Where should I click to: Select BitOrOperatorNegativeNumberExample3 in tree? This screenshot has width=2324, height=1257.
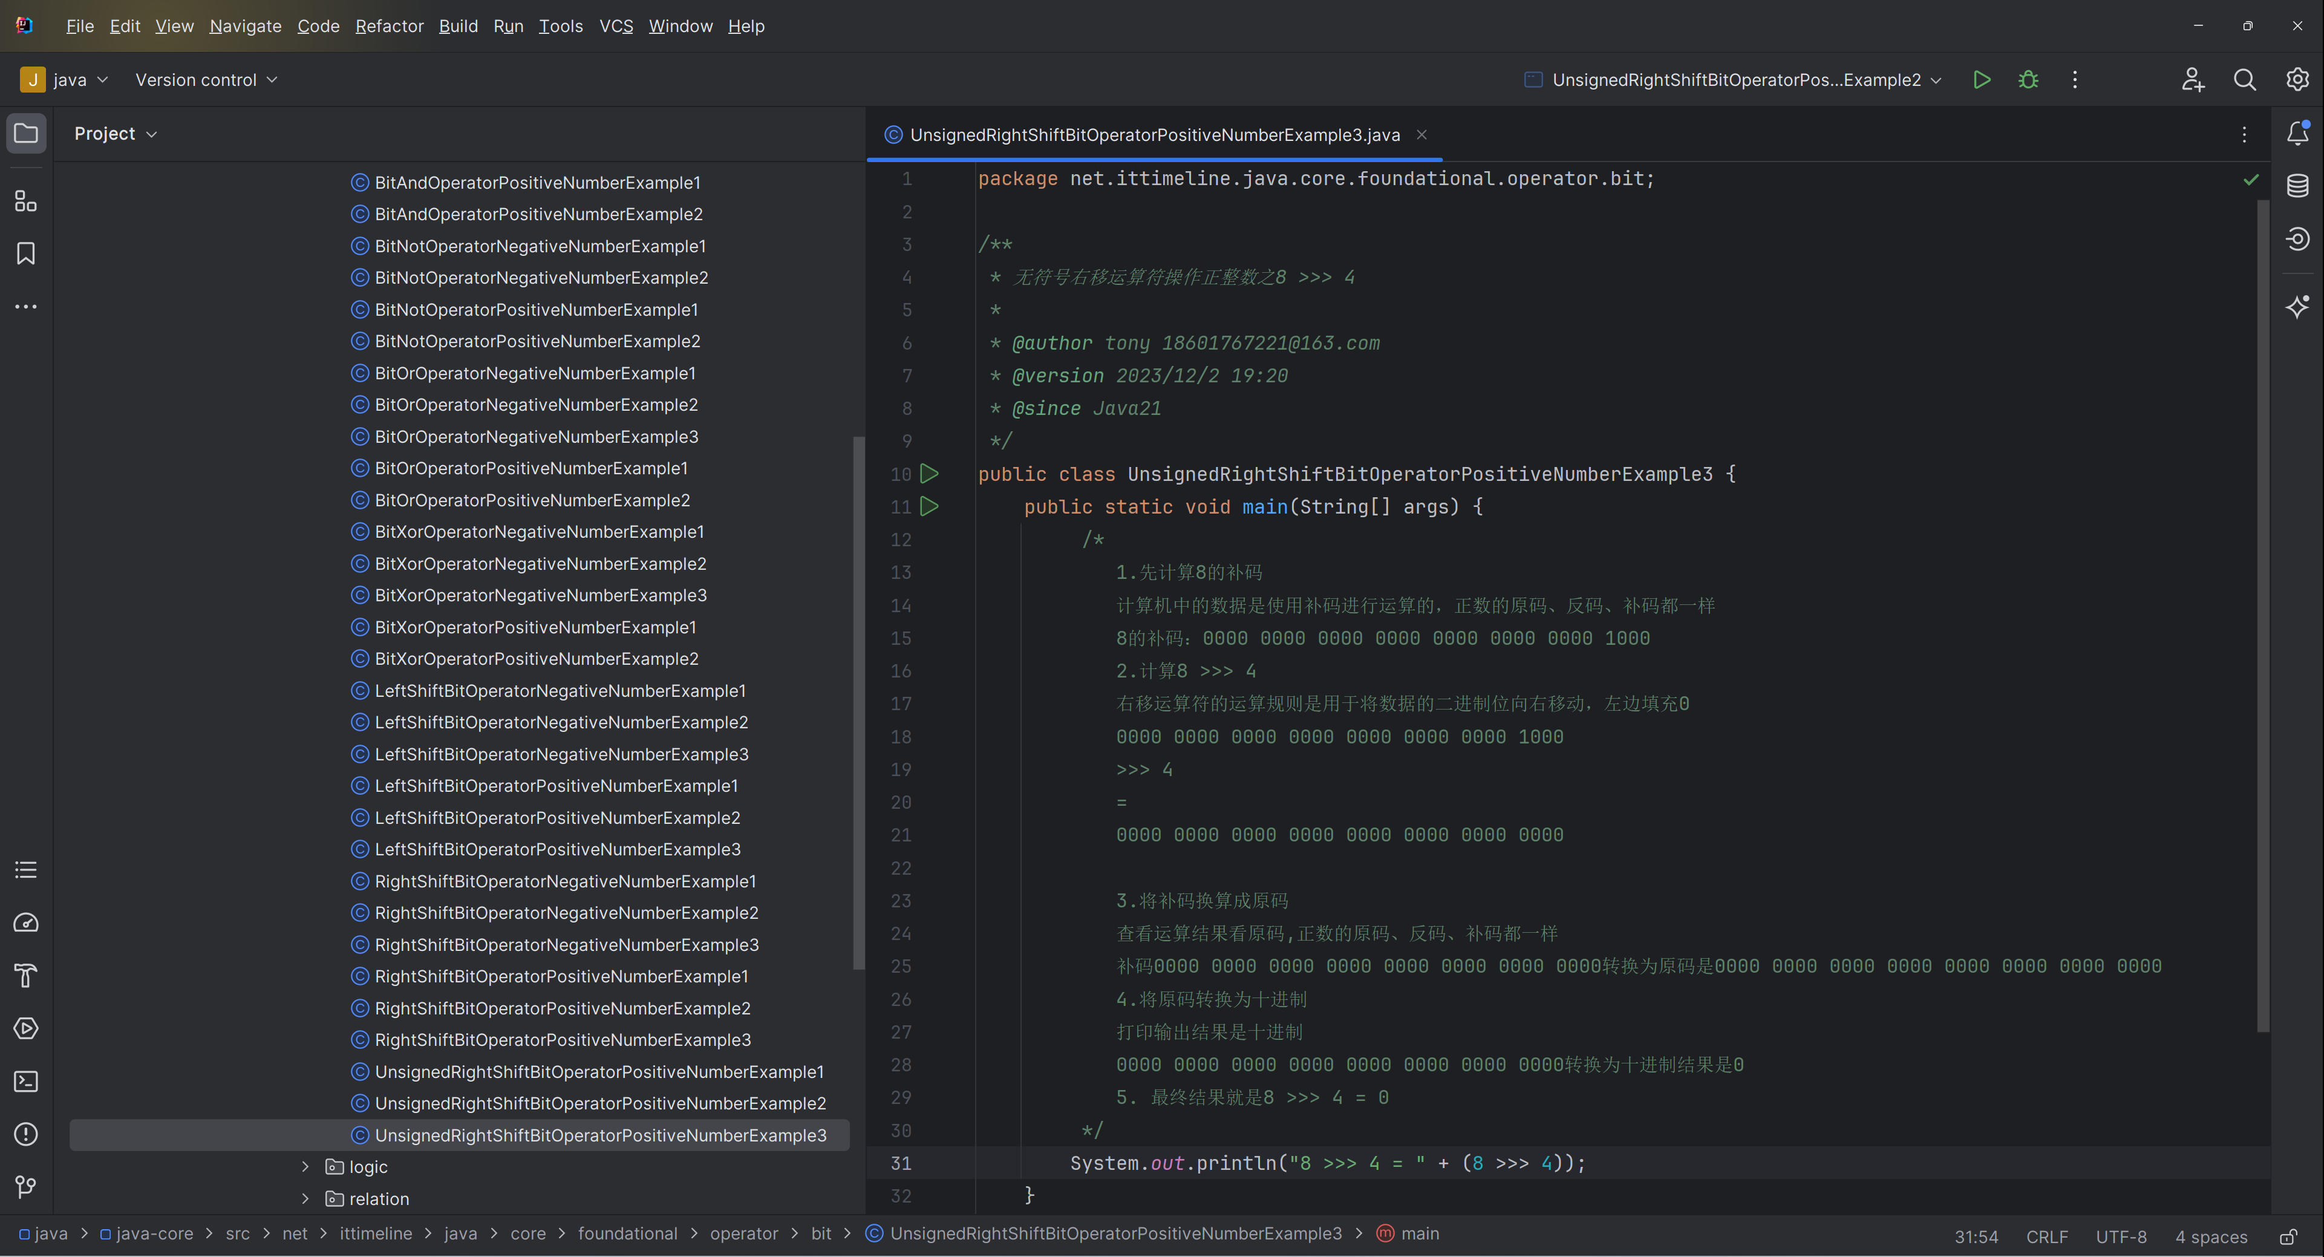click(536, 437)
